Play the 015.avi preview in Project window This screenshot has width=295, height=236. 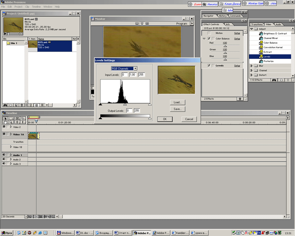[6, 34]
